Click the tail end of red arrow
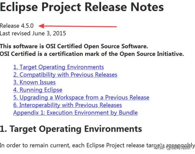 (x=115, y=27)
